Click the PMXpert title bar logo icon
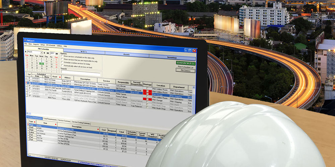Viewport: 335px width, 167px height. point(25,40)
